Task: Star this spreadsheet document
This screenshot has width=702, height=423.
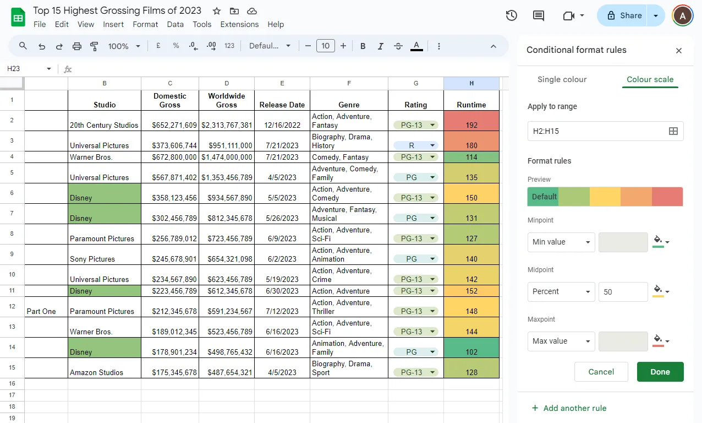Action: click(x=217, y=11)
